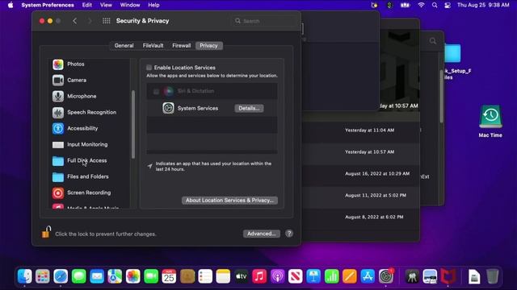Toggle the Siri & Dictation checkbox
The image size is (517, 290).
[156, 91]
